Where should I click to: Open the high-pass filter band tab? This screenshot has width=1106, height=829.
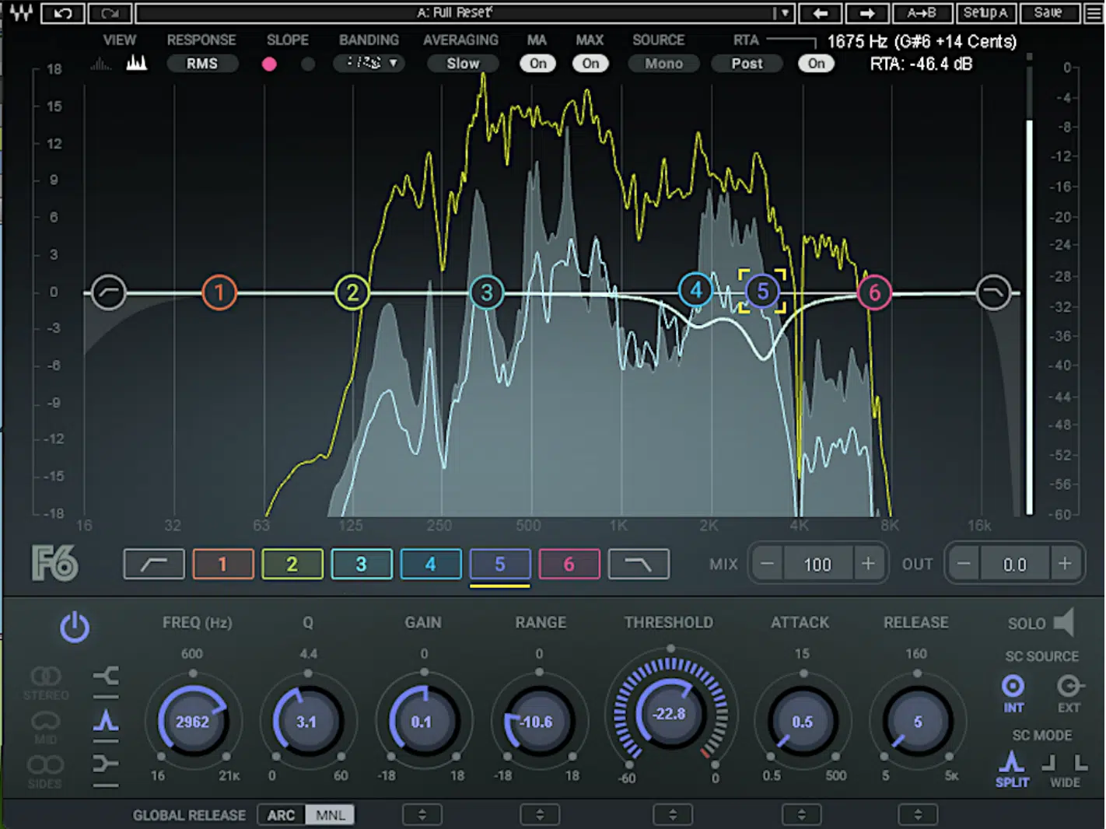click(154, 565)
